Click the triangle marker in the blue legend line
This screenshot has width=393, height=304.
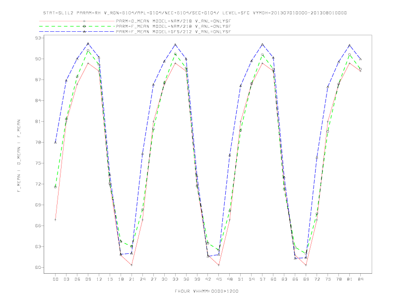84,32
